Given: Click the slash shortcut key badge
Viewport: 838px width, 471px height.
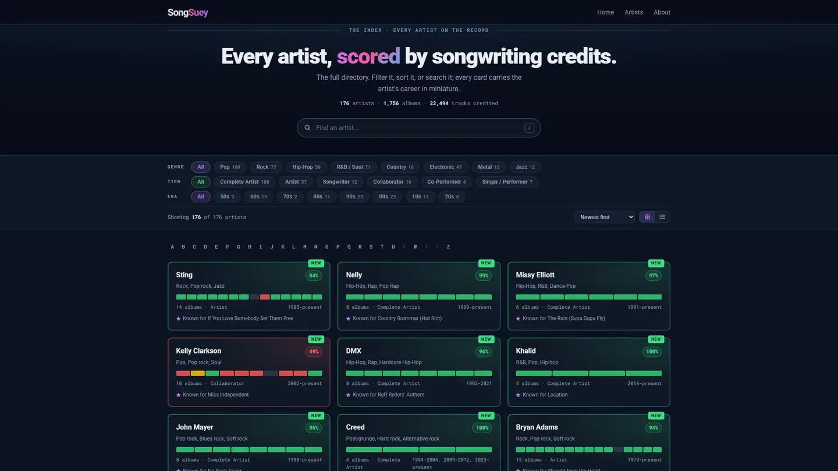Looking at the screenshot, I should coord(529,128).
